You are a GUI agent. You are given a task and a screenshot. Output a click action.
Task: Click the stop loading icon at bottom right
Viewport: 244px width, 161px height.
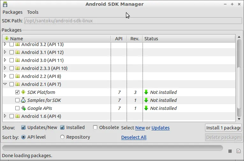point(230,151)
